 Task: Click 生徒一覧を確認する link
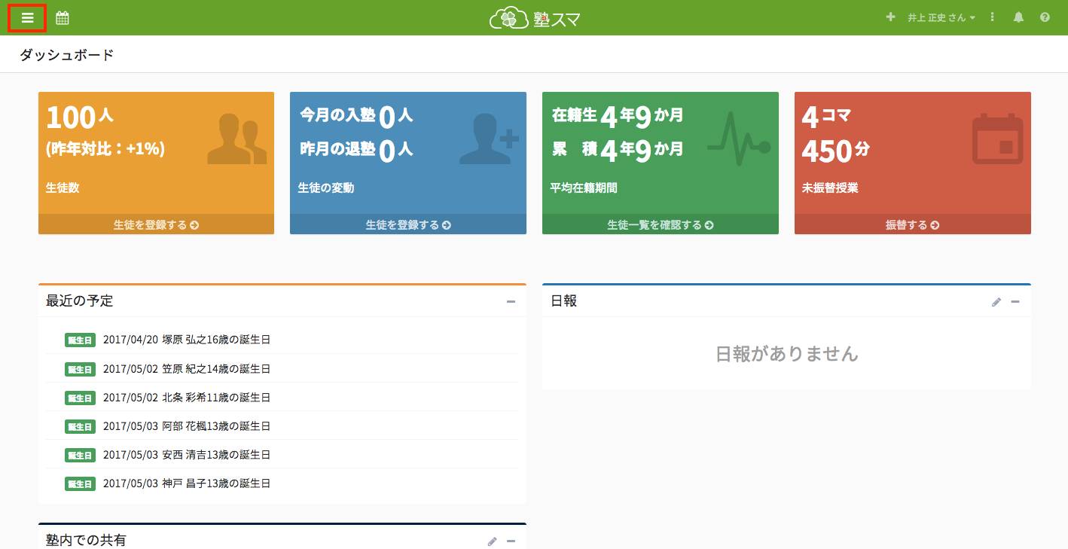[660, 224]
